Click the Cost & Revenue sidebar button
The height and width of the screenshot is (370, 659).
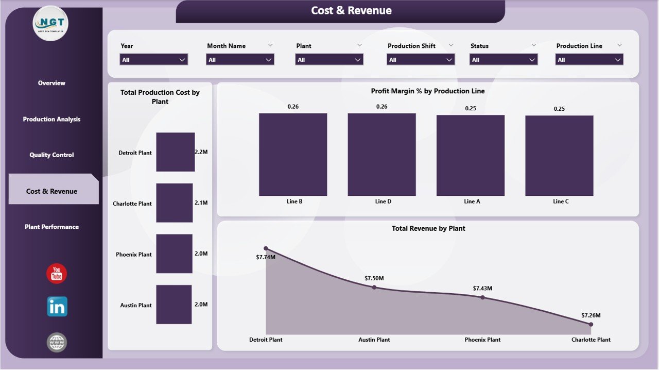click(x=51, y=191)
